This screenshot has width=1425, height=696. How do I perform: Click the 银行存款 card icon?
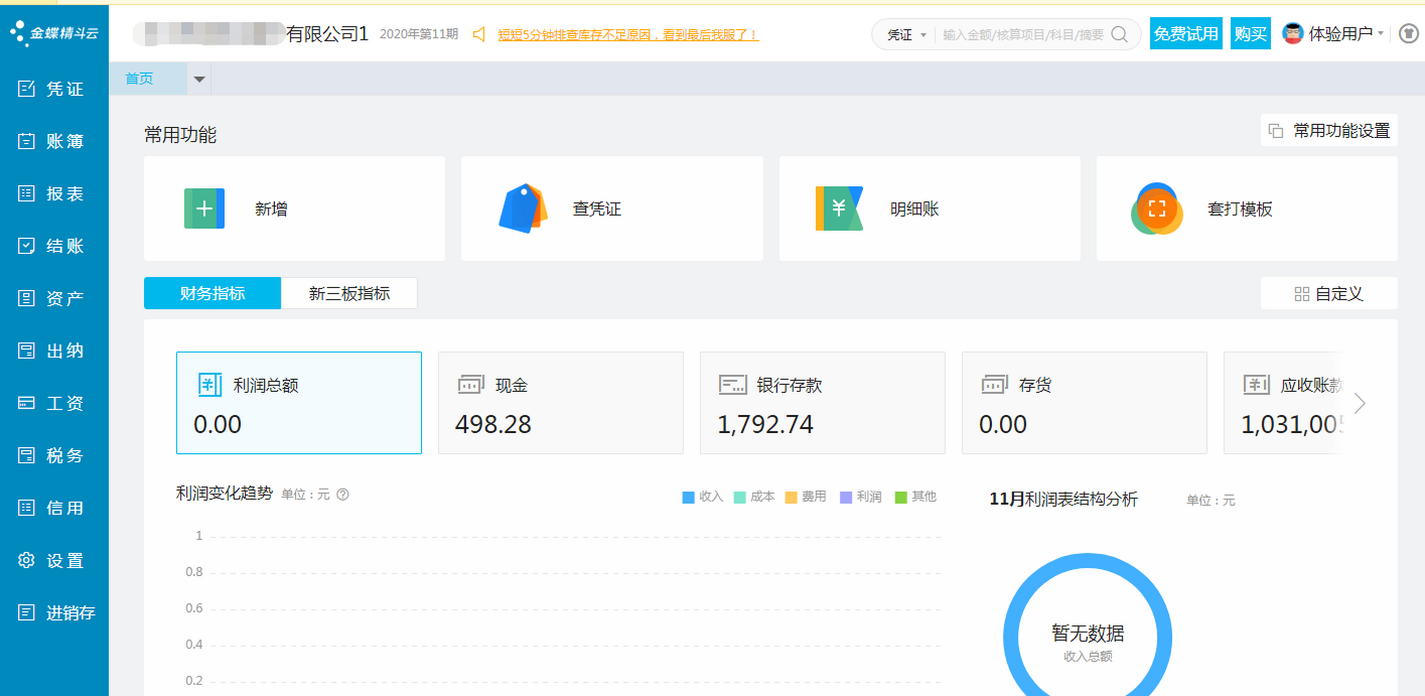pos(732,384)
